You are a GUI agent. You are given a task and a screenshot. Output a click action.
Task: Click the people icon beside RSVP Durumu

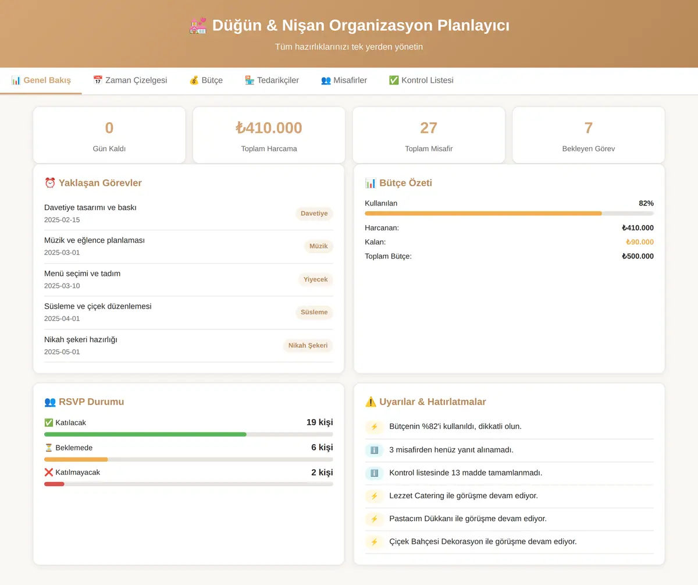coord(50,402)
